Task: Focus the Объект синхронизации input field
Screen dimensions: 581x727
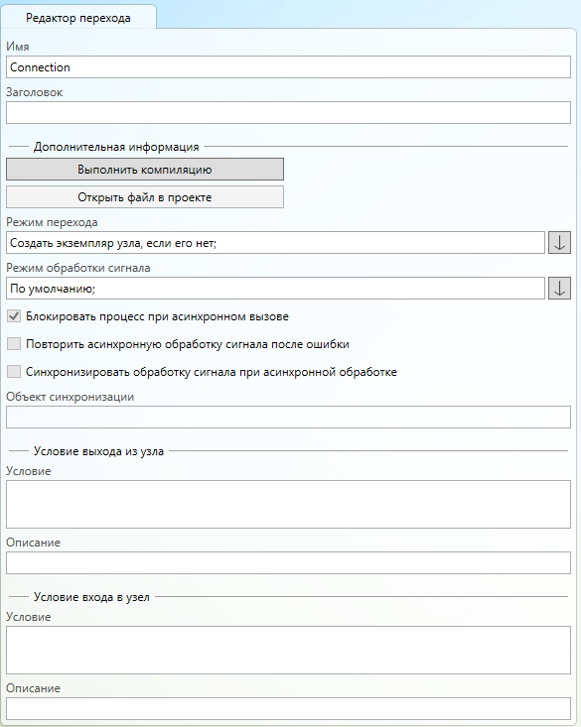Action: click(x=288, y=418)
